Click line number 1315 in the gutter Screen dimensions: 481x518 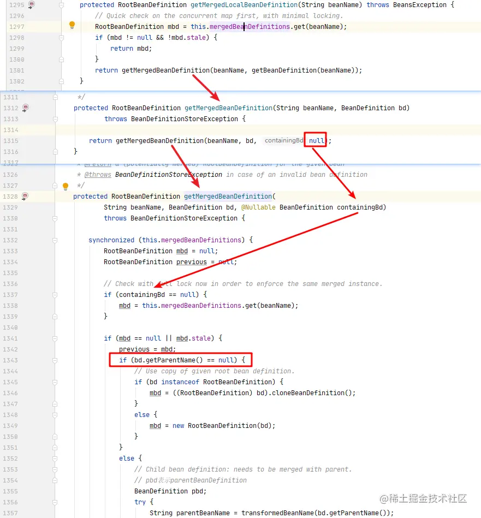point(10,141)
